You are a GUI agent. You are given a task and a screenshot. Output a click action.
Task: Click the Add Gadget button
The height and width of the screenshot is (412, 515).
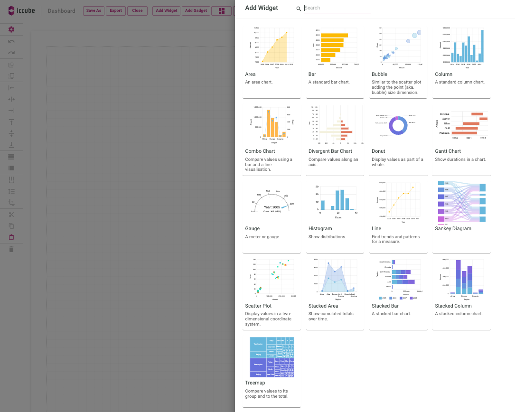tap(196, 10)
